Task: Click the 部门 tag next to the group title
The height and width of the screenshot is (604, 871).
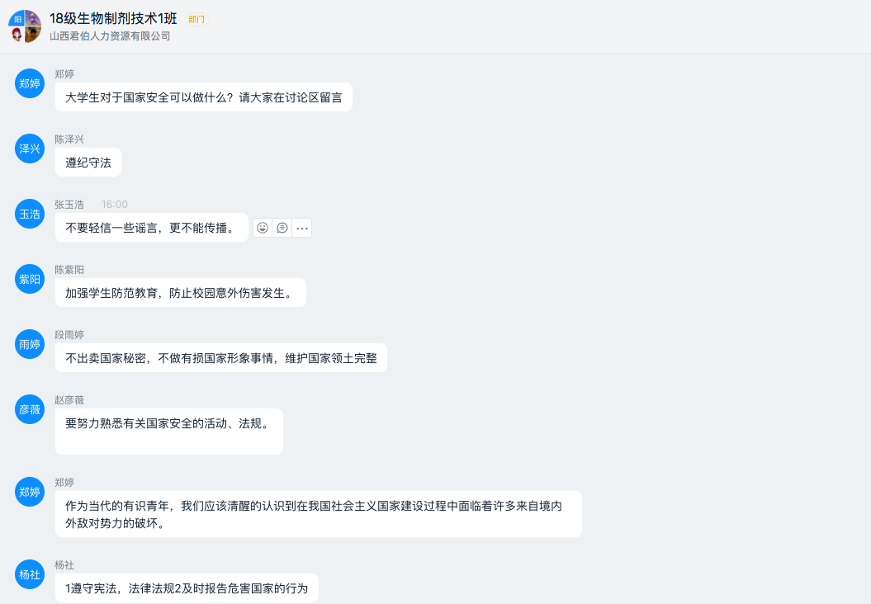Action: click(196, 20)
